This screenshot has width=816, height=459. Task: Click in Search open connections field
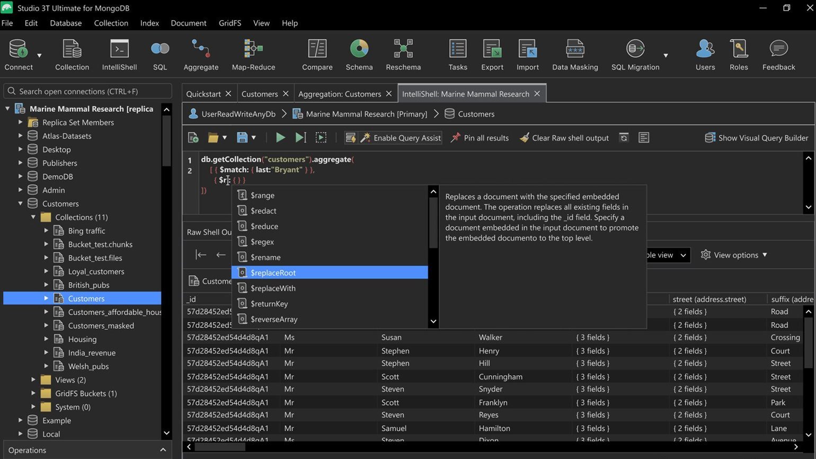click(x=88, y=91)
